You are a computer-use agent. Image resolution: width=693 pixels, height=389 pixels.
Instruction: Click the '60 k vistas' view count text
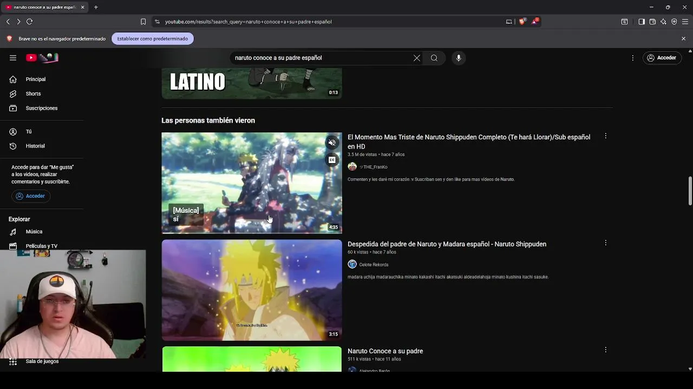tap(358, 252)
